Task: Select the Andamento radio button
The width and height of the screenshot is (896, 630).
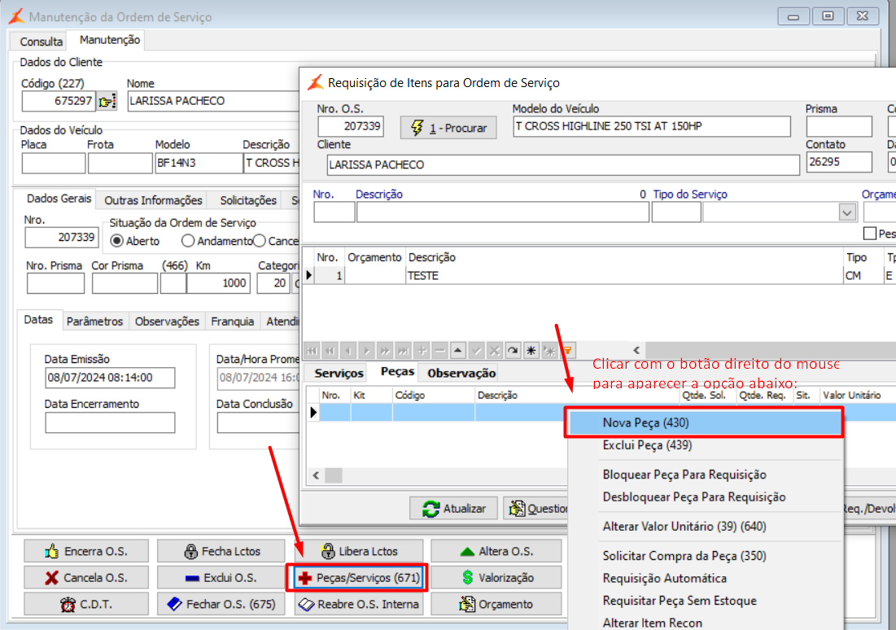Action: [187, 241]
